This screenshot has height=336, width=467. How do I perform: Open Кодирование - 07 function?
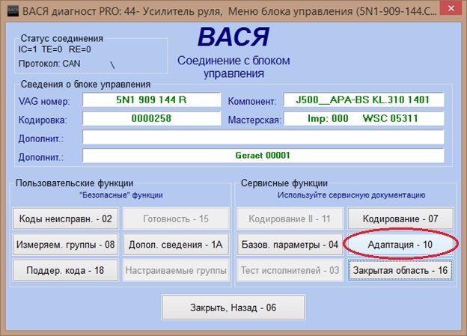click(400, 219)
